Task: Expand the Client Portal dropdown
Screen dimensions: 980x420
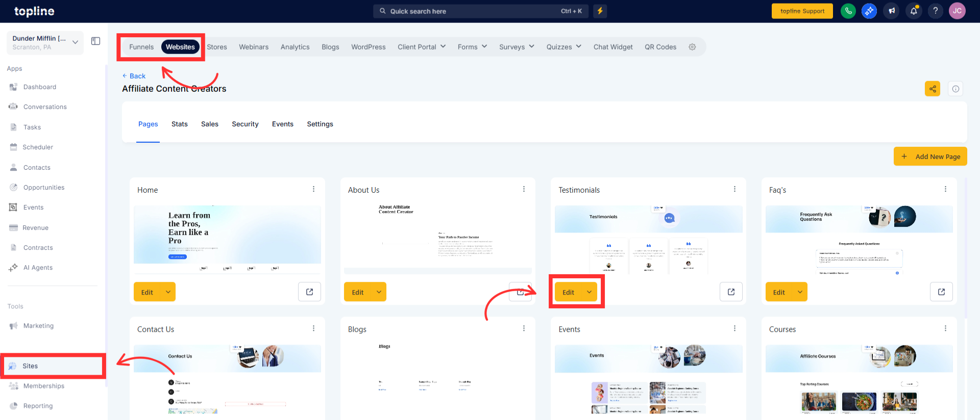Action: pyautogui.click(x=422, y=47)
